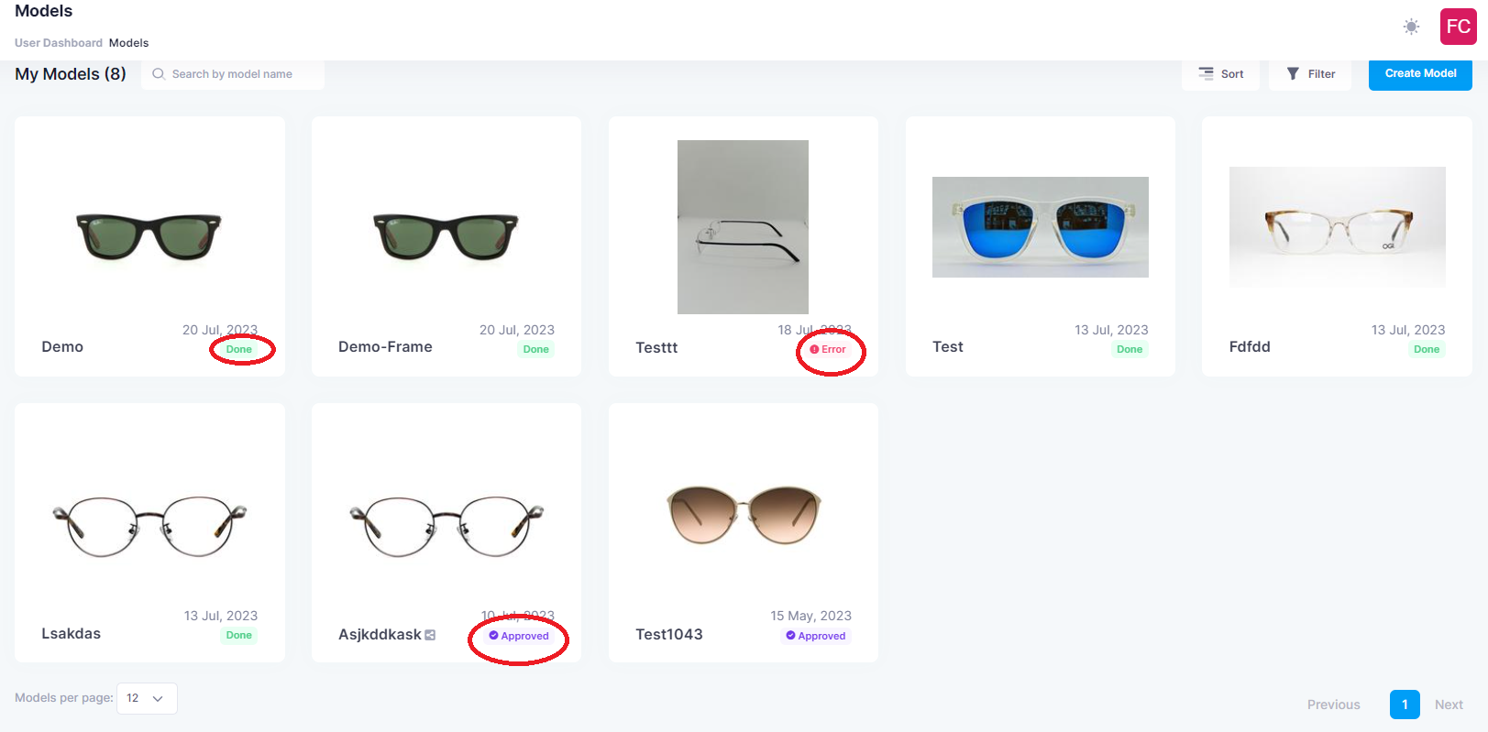Select the Models breadcrumb item

pyautogui.click(x=128, y=43)
